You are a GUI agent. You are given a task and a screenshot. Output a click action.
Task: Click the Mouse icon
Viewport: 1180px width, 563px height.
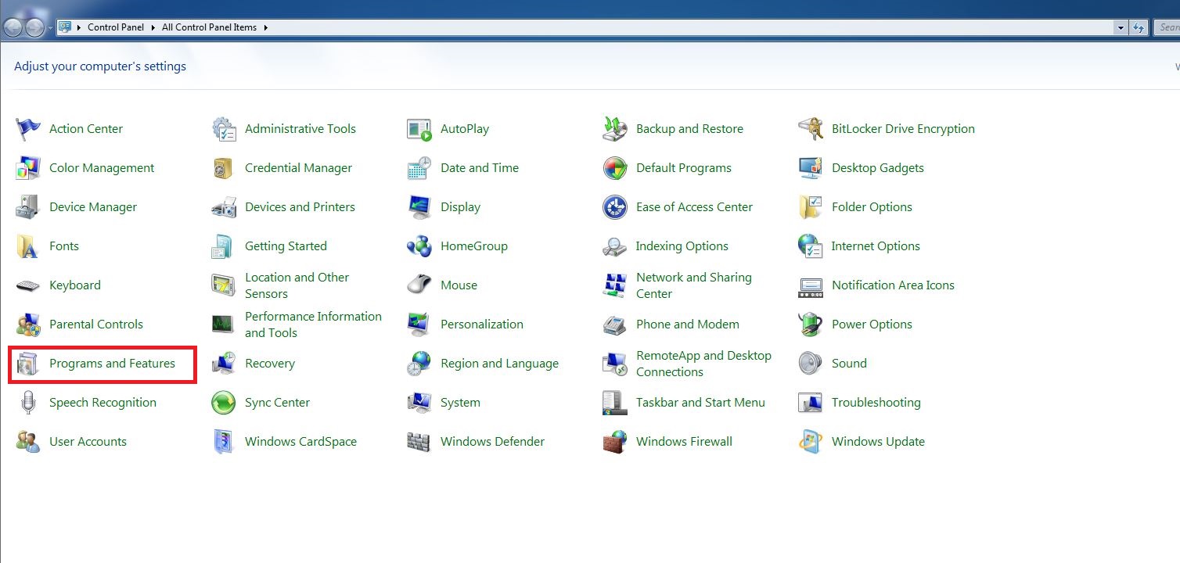419,285
